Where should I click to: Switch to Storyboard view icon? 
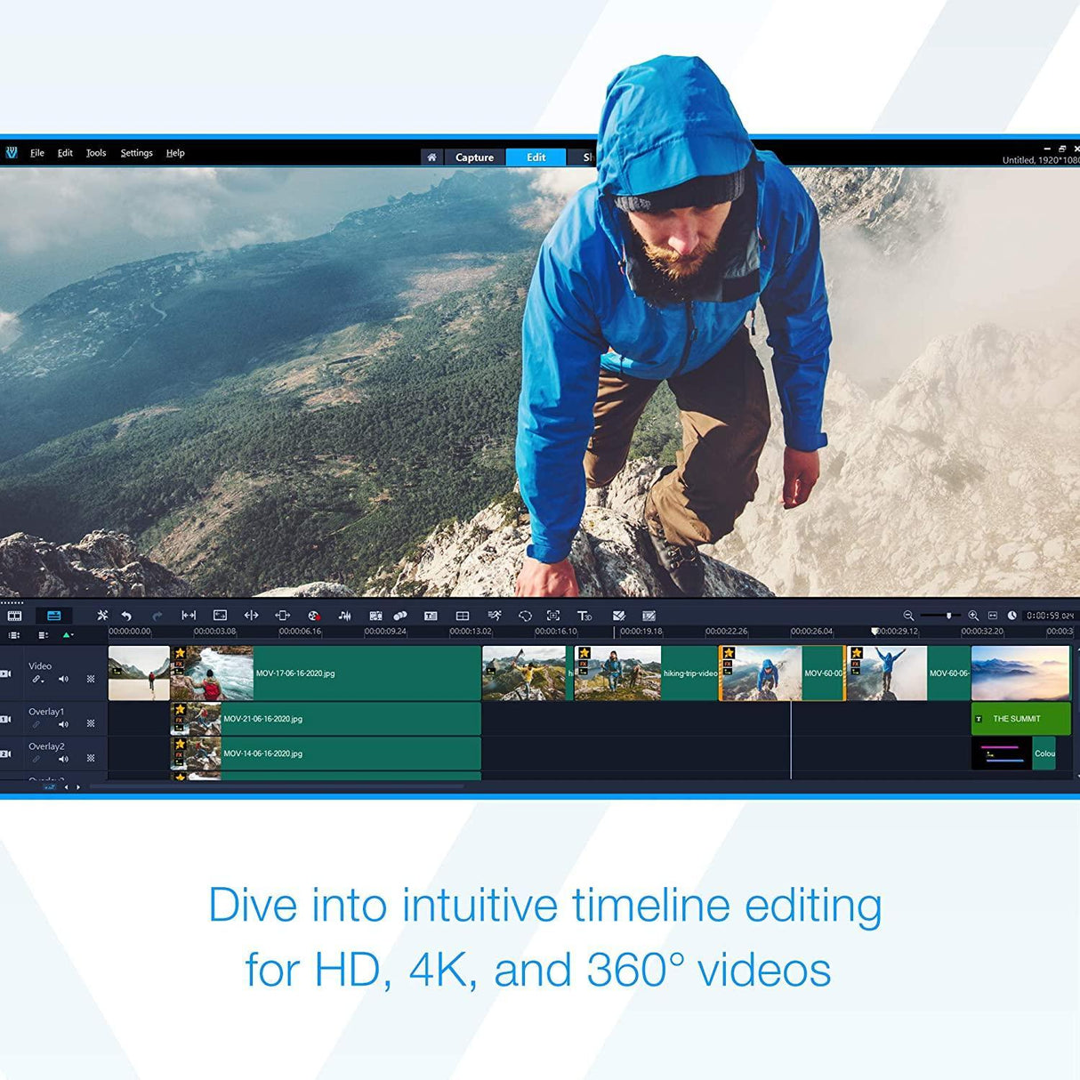click(15, 615)
